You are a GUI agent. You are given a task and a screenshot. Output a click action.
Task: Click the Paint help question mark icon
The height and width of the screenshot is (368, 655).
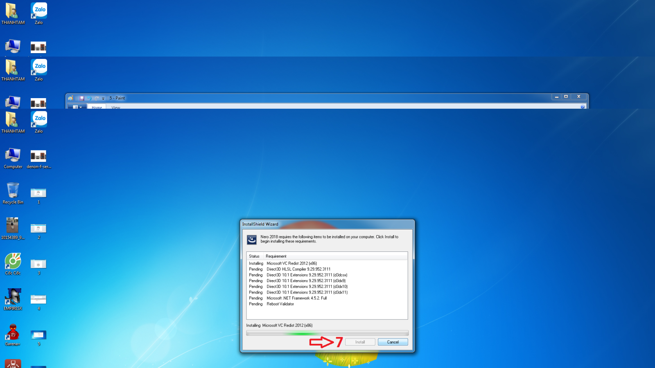583,107
